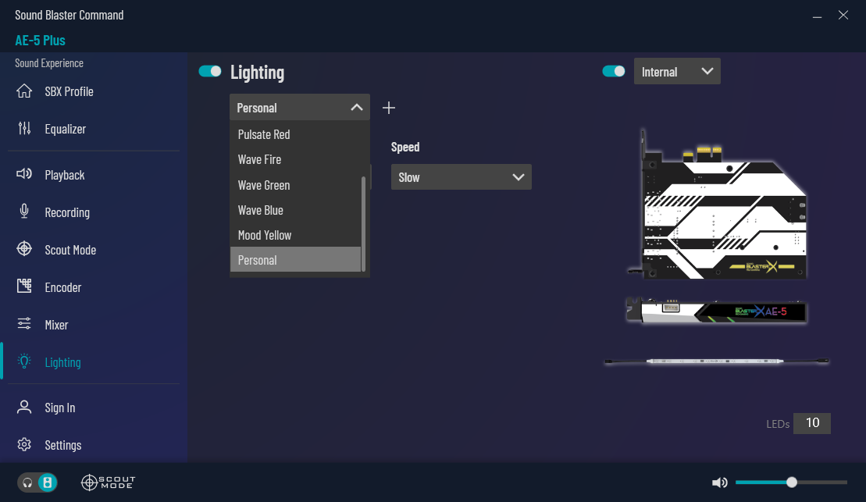This screenshot has width=866, height=502.
Task: Click the AE-5 side view image
Action: click(x=716, y=311)
